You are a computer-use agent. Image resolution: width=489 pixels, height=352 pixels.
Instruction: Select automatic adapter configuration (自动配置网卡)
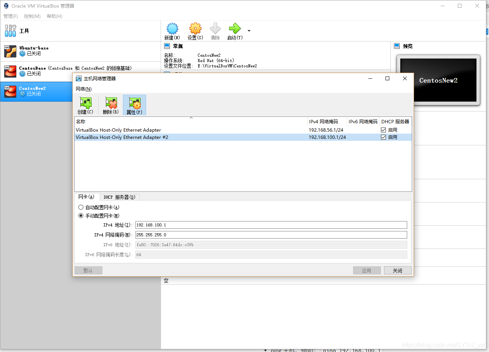[x=81, y=207]
